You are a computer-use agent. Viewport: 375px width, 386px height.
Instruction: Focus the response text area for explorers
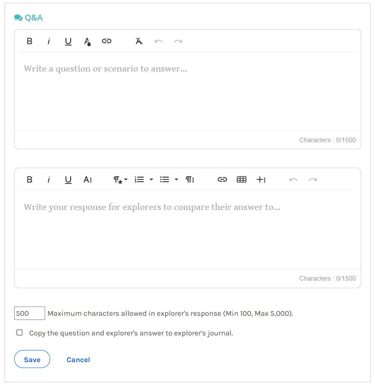coord(187,230)
